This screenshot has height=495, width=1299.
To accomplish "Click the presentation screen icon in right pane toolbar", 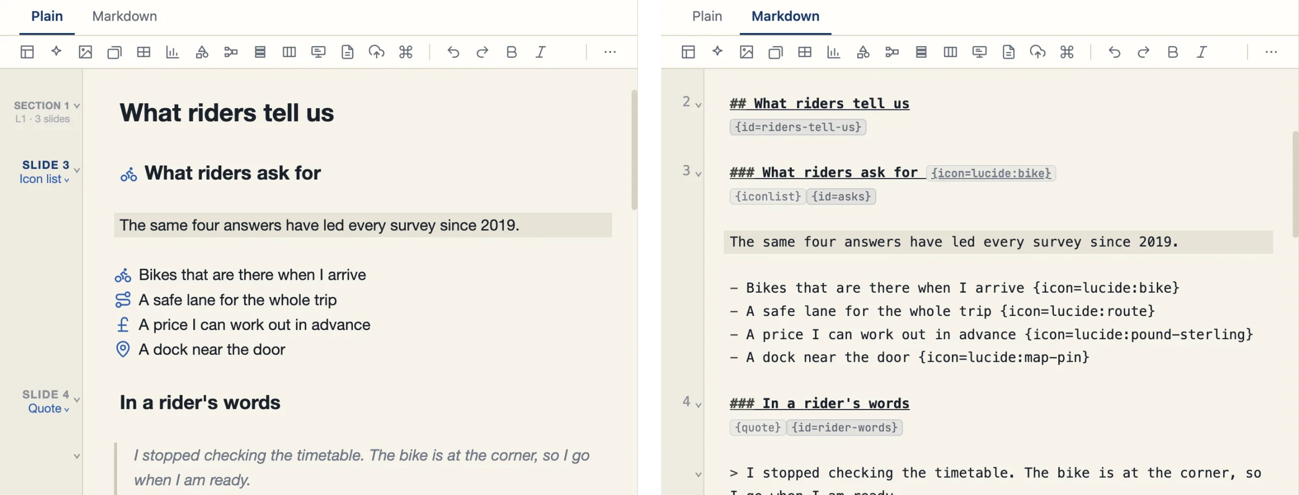I will pyautogui.click(x=980, y=52).
